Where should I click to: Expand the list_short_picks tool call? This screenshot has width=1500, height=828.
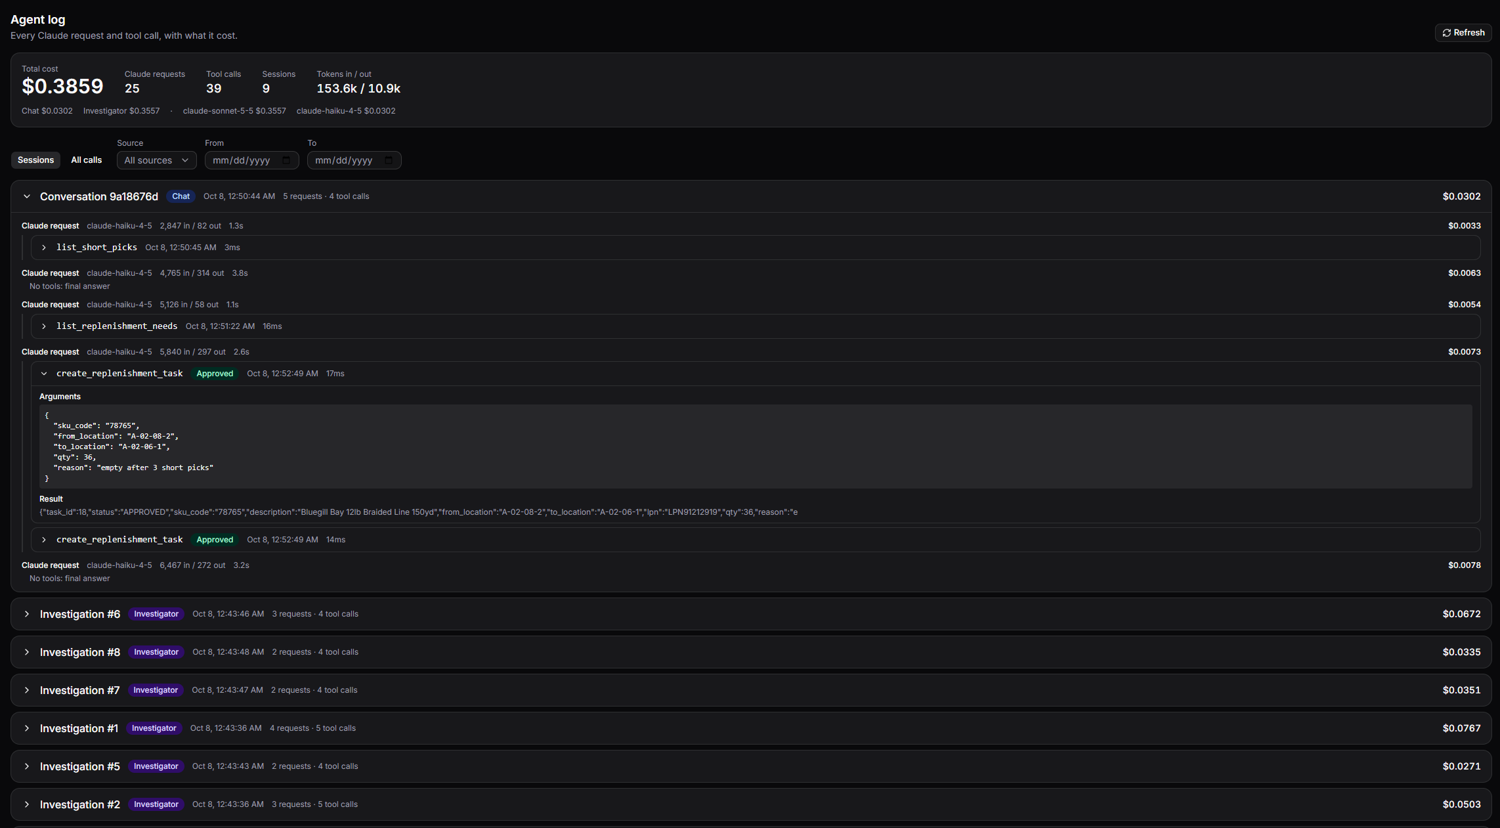[x=44, y=248]
